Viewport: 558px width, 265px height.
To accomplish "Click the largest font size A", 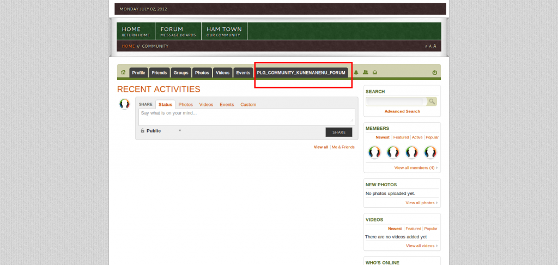I will coord(435,46).
